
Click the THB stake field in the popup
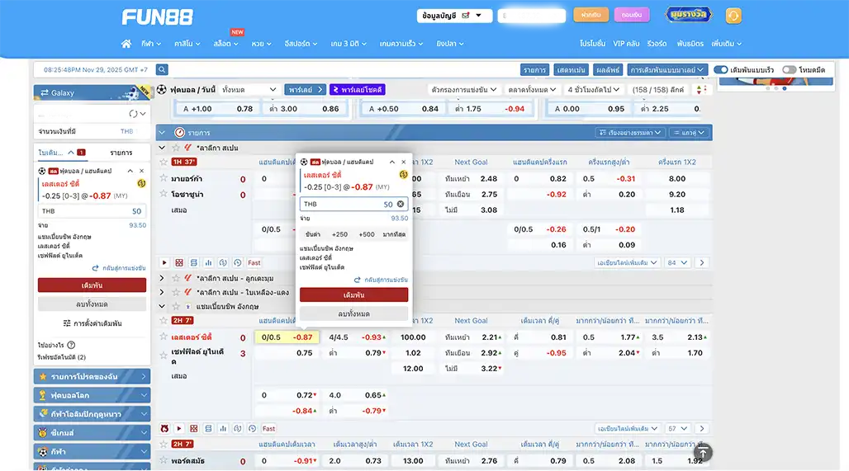click(353, 204)
